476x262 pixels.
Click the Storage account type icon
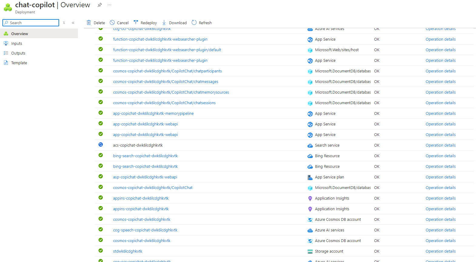pyautogui.click(x=310, y=251)
